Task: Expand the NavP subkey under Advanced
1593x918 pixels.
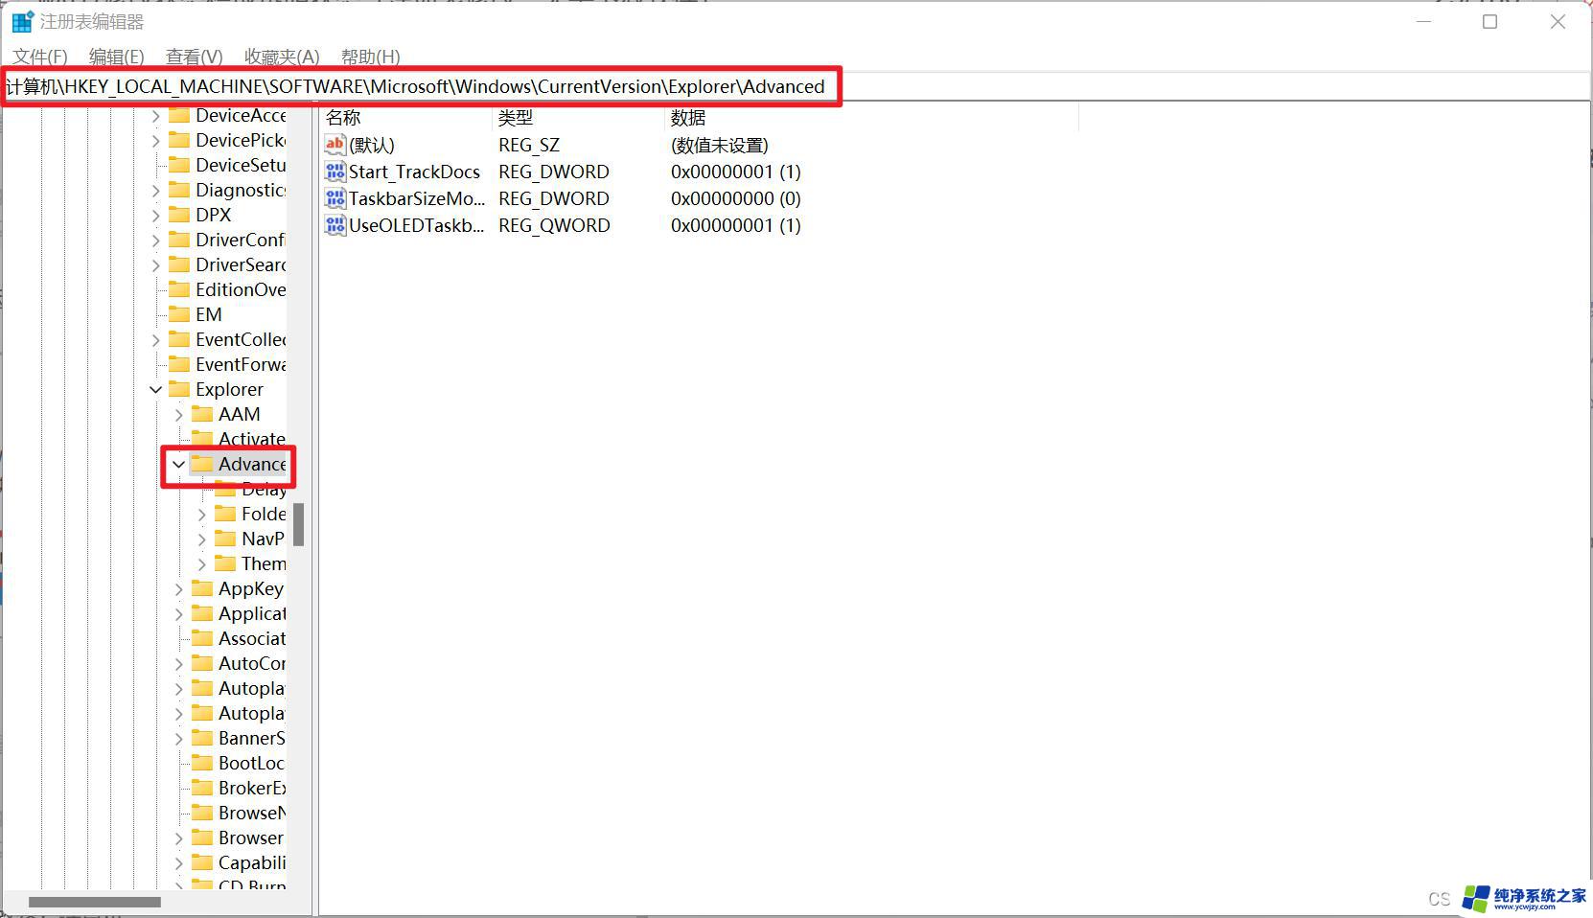Action: coord(201,539)
